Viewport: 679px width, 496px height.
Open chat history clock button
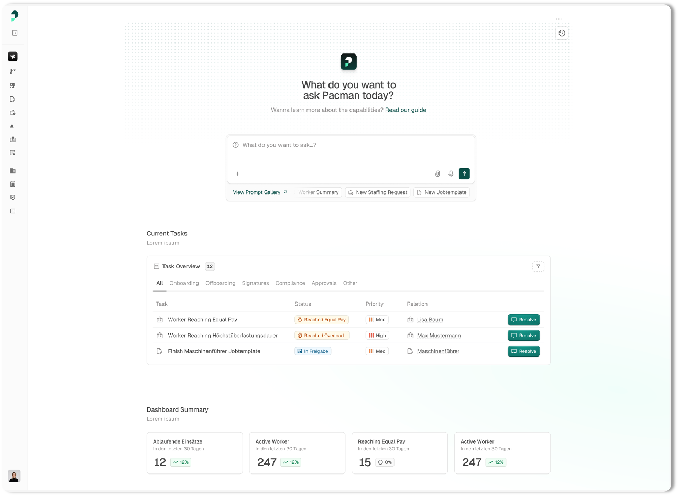pos(562,34)
